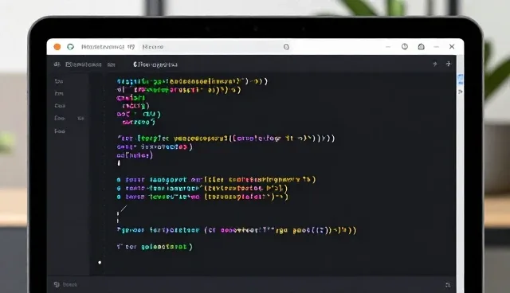Close the window with the X button
510x293 pixels.
(x=452, y=46)
